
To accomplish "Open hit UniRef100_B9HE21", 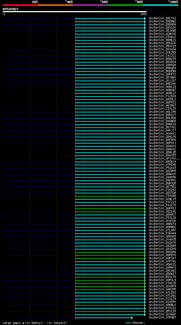I will (162, 40).
